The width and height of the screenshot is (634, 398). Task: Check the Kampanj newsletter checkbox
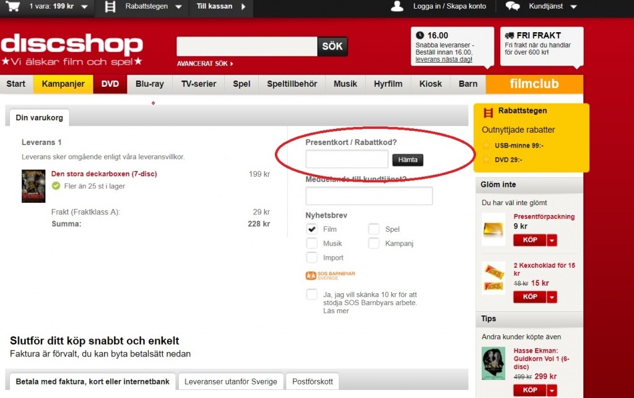(373, 243)
